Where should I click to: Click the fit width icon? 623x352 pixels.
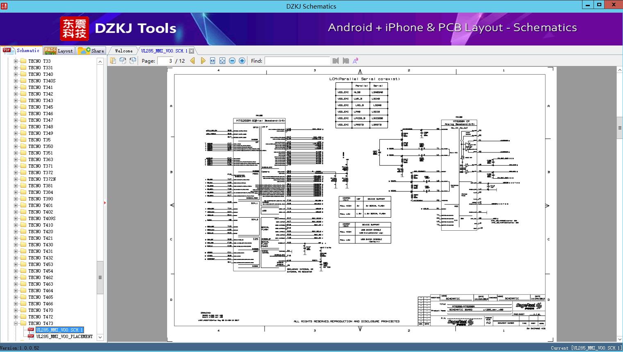[213, 61]
